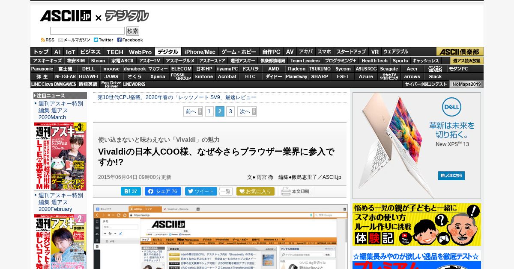The image size is (514, 269).
Task: Go to next page with 次へ
Action: tap(247, 111)
